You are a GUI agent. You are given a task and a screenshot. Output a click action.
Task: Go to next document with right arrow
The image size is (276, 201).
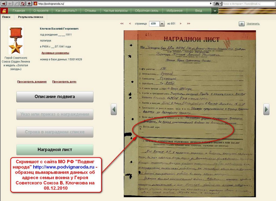coord(266,109)
